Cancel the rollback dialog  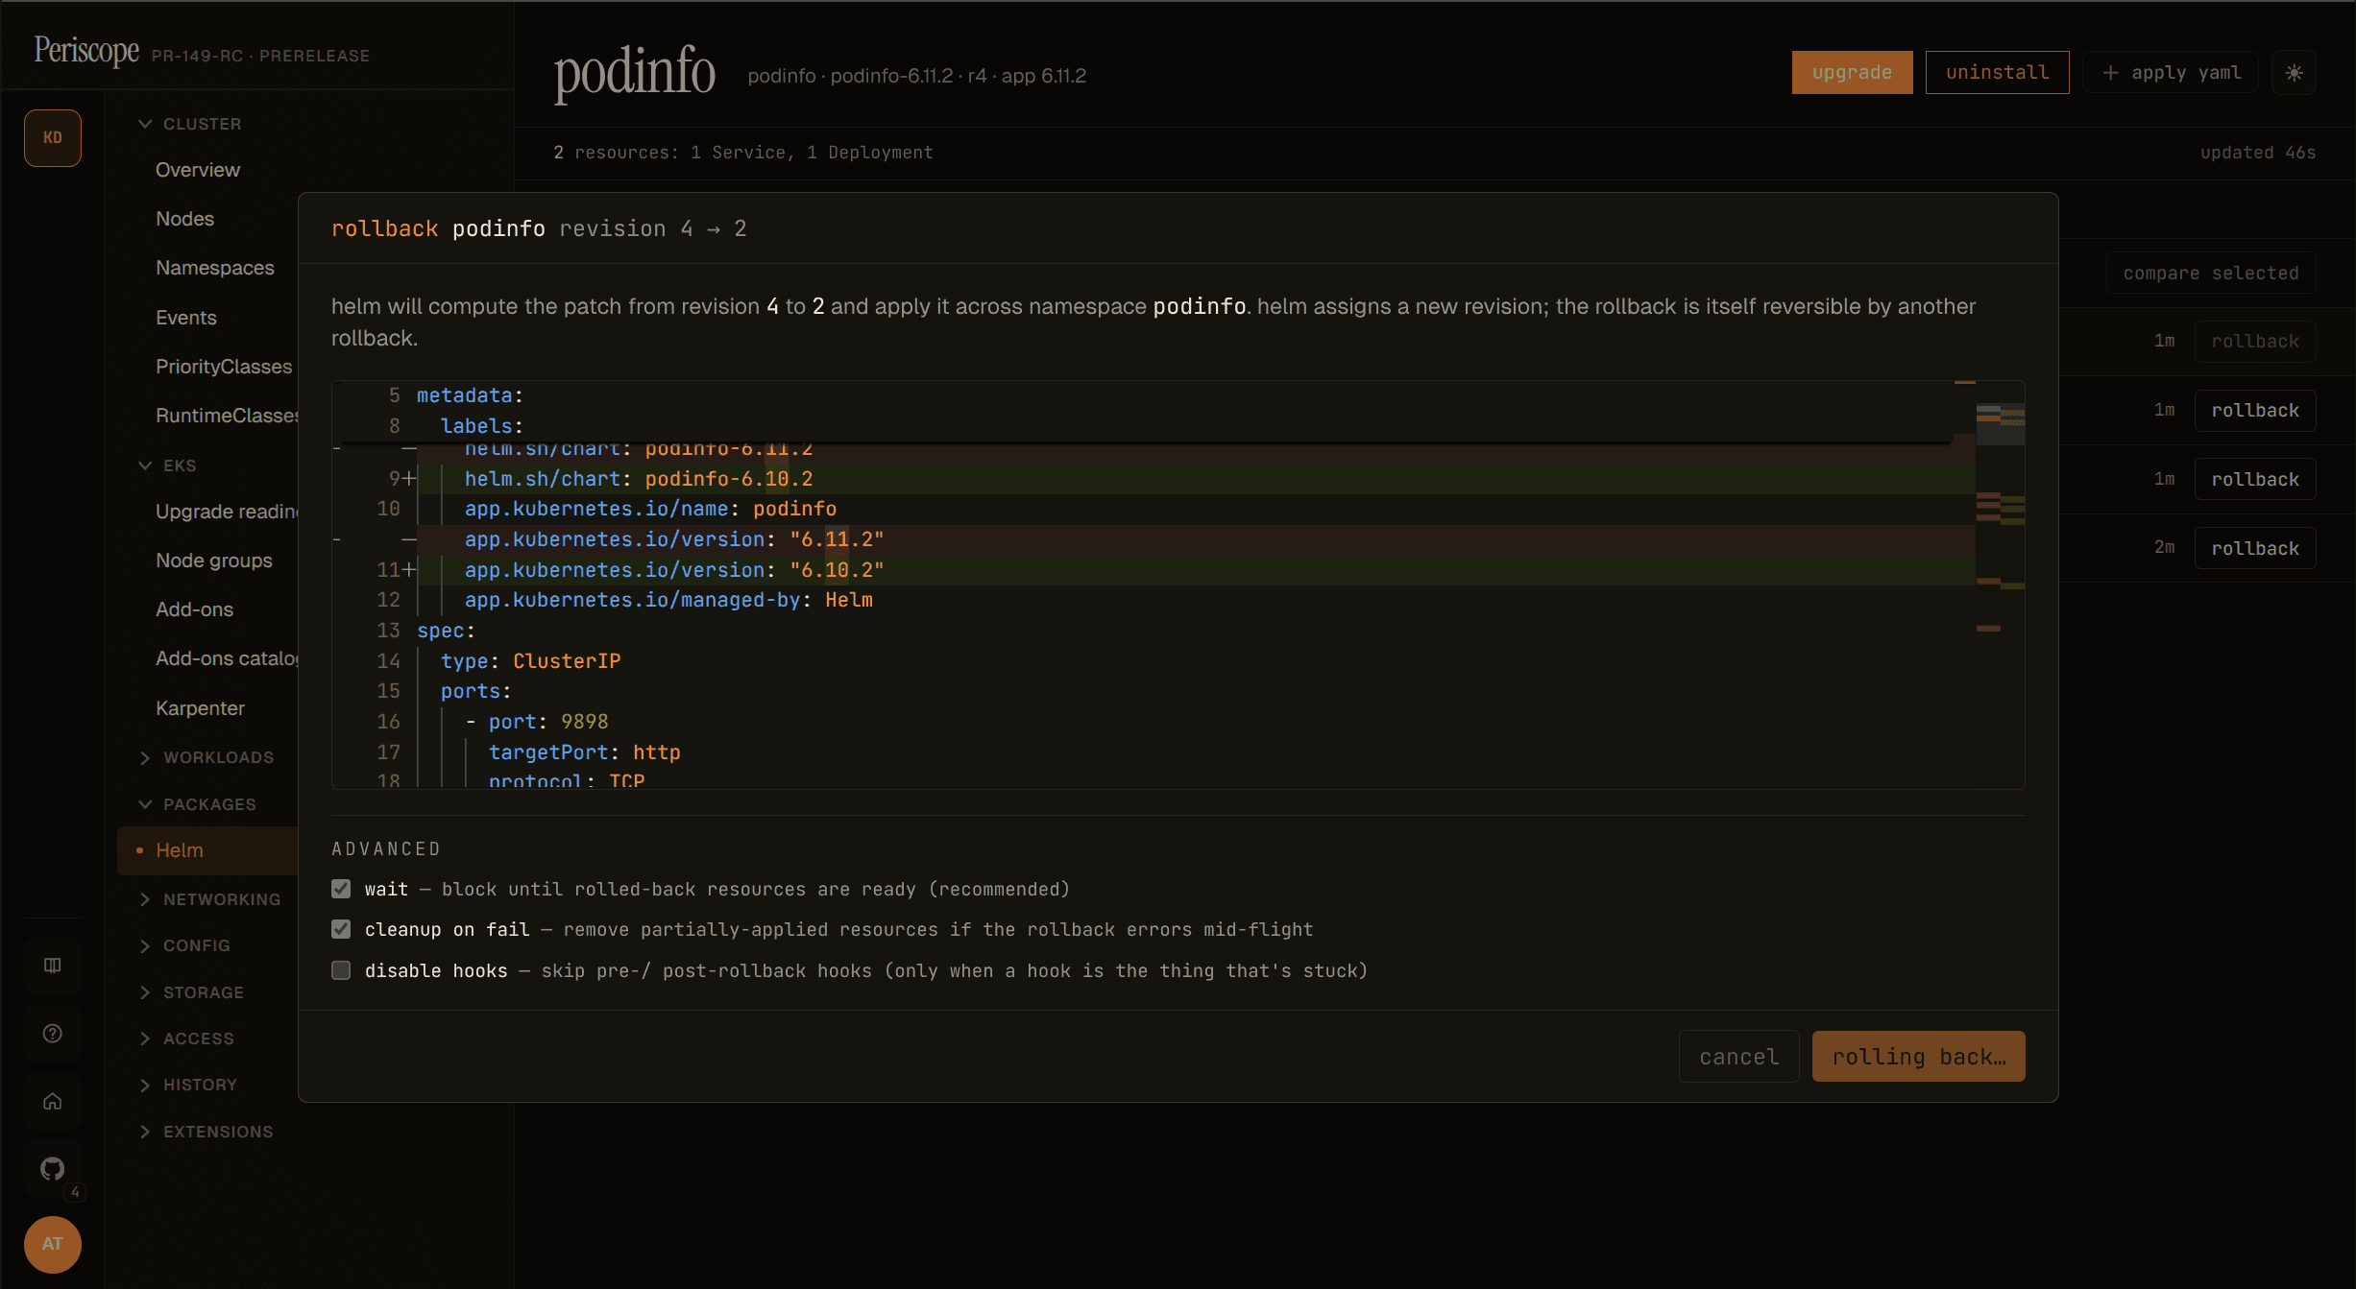pyautogui.click(x=1738, y=1057)
